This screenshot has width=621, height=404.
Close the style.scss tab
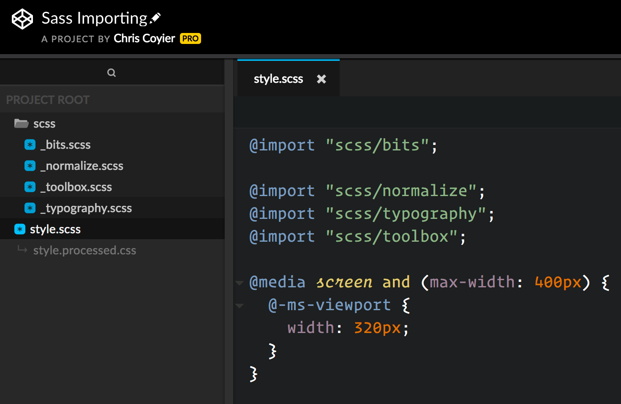point(321,79)
